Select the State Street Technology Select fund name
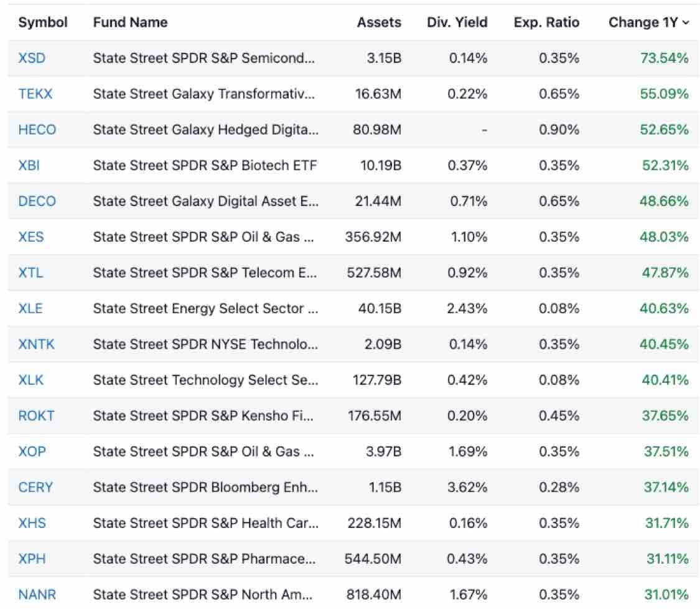Image resolution: width=700 pixels, height=609 pixels. click(x=206, y=380)
